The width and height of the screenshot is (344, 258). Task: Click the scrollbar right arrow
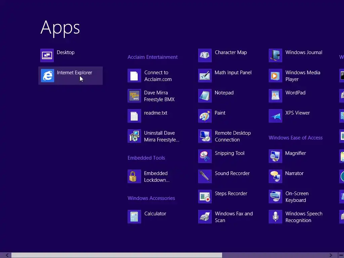pyautogui.click(x=331, y=255)
